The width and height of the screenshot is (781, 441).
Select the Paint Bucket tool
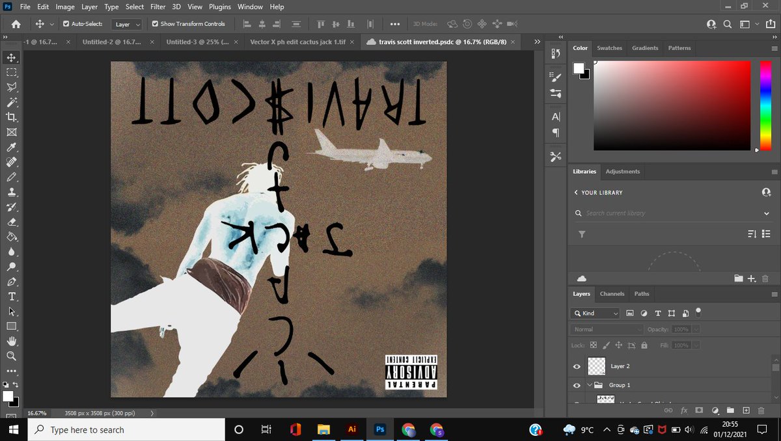(x=11, y=237)
